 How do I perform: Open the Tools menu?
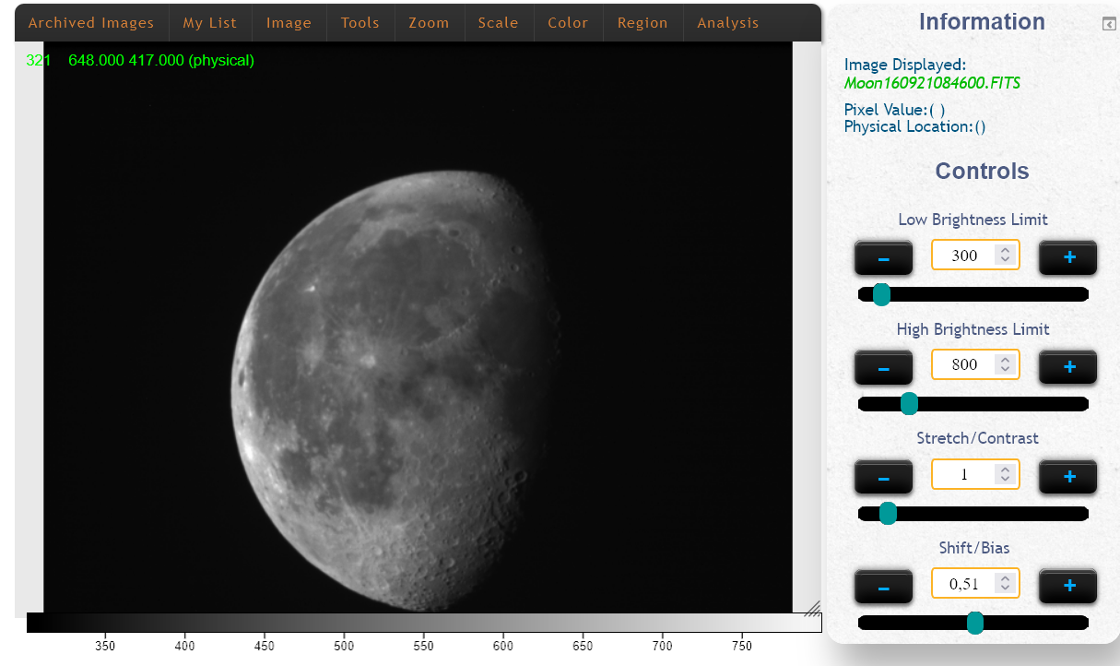click(360, 22)
